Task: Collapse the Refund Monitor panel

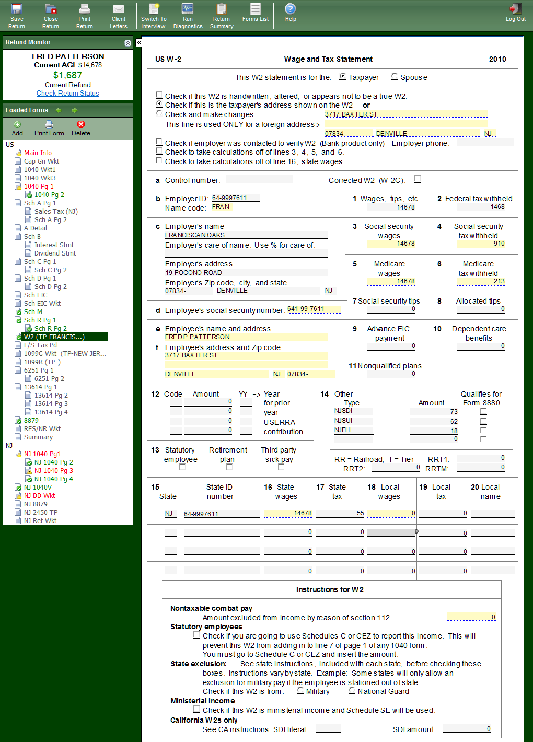Action: (128, 43)
